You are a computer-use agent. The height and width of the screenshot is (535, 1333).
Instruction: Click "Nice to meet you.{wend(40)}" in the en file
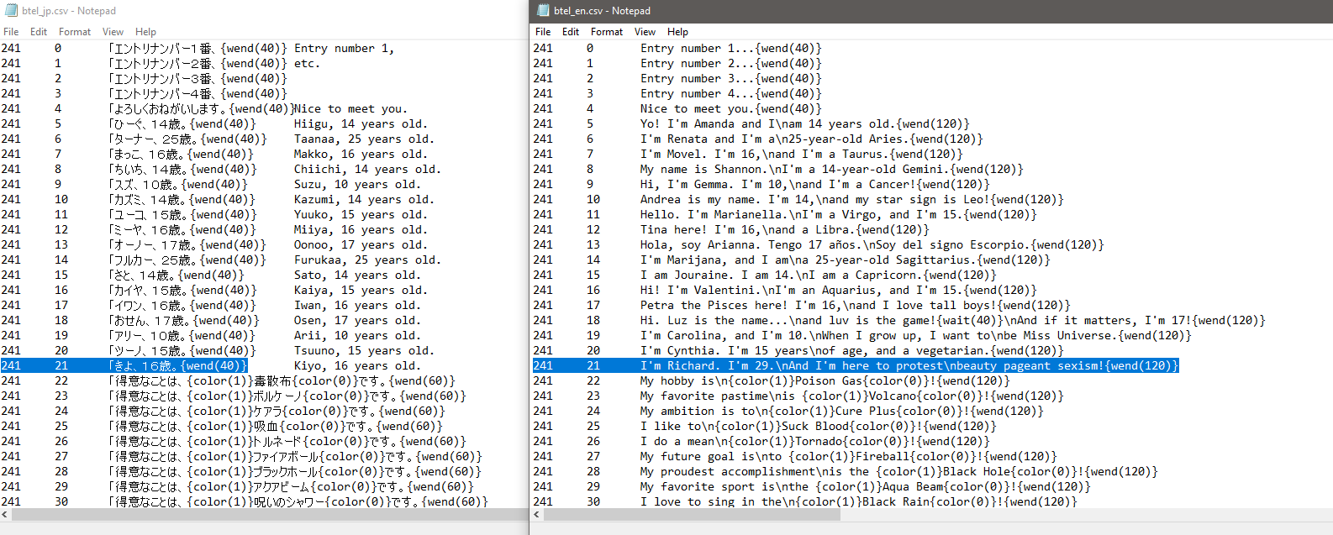tap(730, 108)
